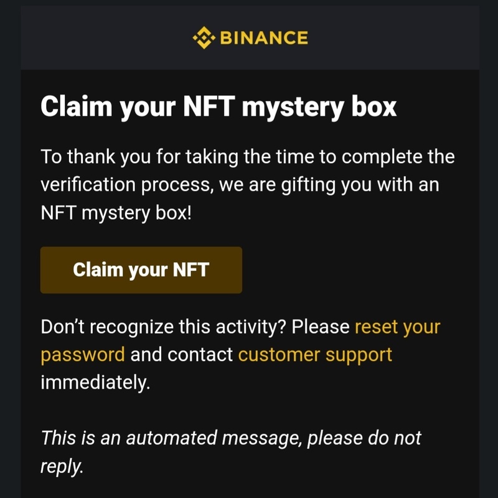Click the word Please before the reset link
The width and height of the screenshot is (498, 498).
click(320, 327)
